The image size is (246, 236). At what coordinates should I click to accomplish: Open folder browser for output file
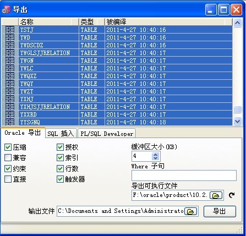point(190,211)
